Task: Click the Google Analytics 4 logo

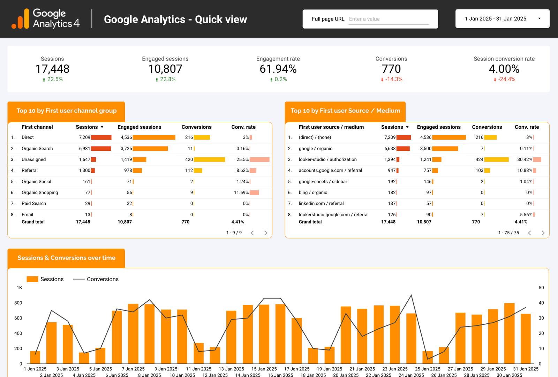Action: tap(45, 19)
